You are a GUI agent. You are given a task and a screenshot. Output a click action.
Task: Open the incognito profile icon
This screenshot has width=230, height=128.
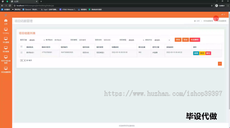point(216,6)
